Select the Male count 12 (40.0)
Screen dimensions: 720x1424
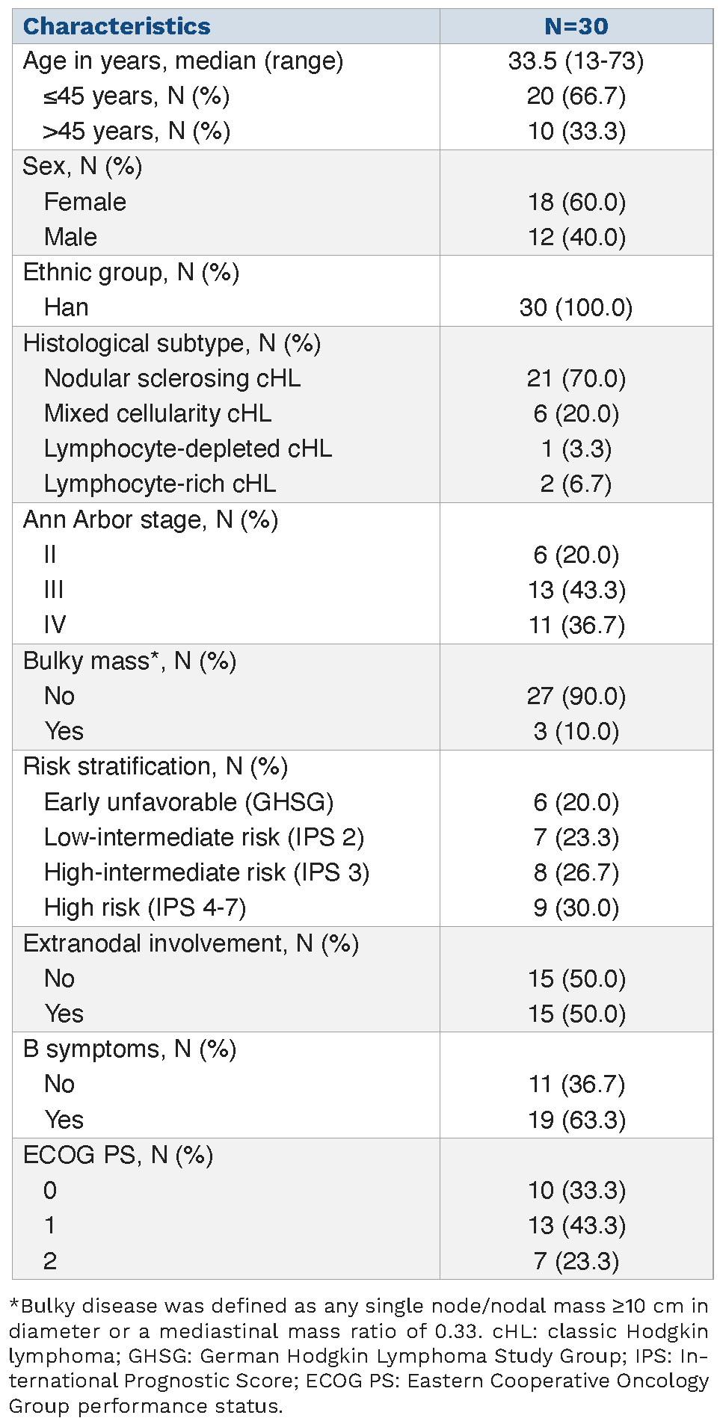point(576,237)
